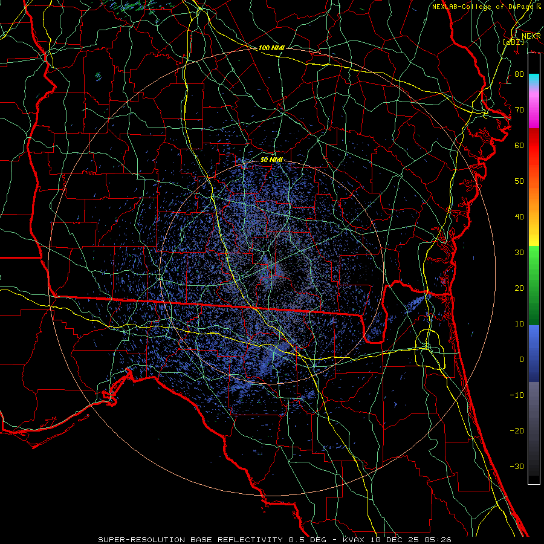Click the 60 value on the reflectivity scale
This screenshot has height=544, width=544.
coord(519,146)
